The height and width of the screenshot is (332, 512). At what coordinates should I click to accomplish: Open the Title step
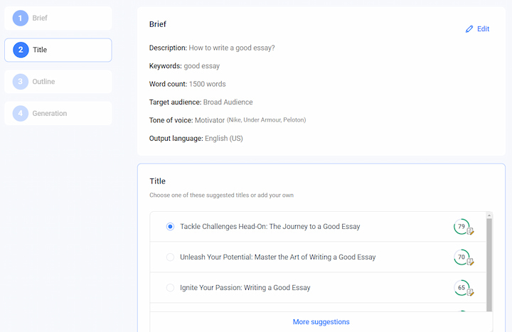coord(58,50)
